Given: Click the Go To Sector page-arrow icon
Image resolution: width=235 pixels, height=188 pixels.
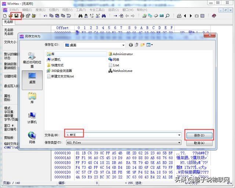Looking at the screenshot, I should click(121, 16).
